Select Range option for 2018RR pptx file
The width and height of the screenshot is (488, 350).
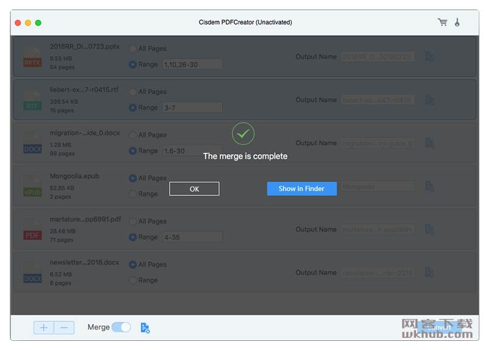[132, 65]
